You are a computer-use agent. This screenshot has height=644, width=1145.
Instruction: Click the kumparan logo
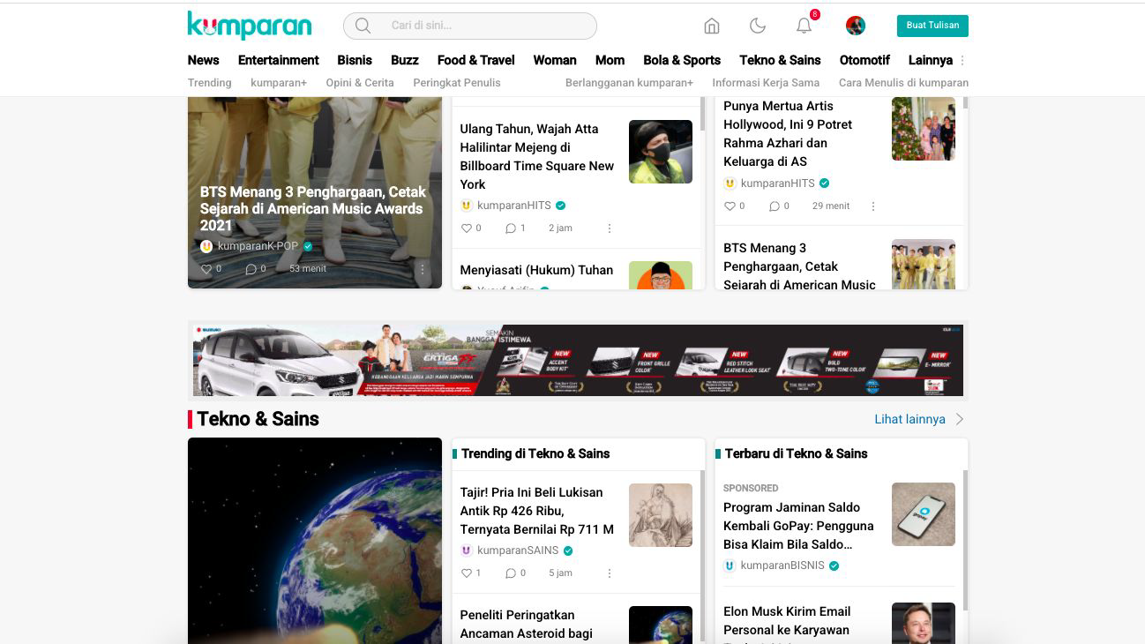point(249,26)
